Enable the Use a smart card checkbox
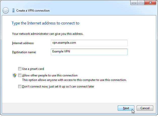 pos(20,69)
